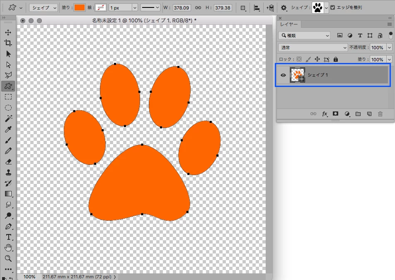
Task: Click the Delete layer trash icon
Action: coord(380,114)
